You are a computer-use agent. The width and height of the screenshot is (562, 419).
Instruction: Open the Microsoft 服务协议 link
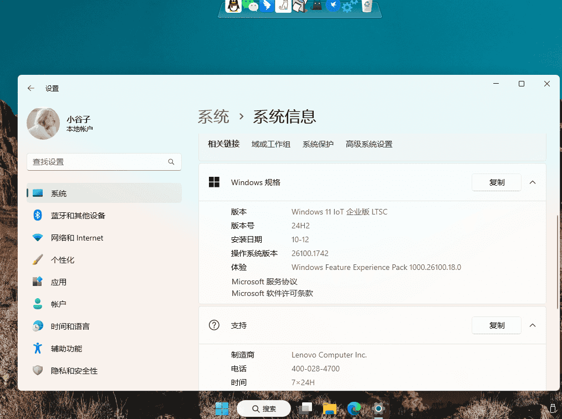click(264, 282)
